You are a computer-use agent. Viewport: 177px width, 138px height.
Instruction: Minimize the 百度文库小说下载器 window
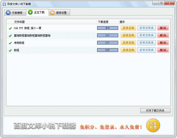[x=156, y=3]
